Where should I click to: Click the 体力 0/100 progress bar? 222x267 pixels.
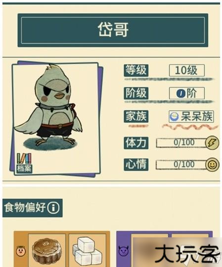[181, 143]
